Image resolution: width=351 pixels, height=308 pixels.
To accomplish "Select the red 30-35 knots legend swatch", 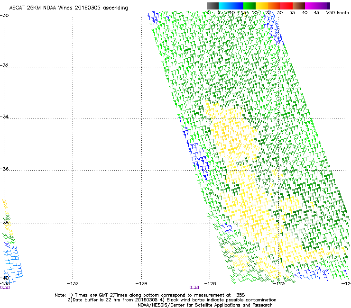I will (x=286, y=6).
